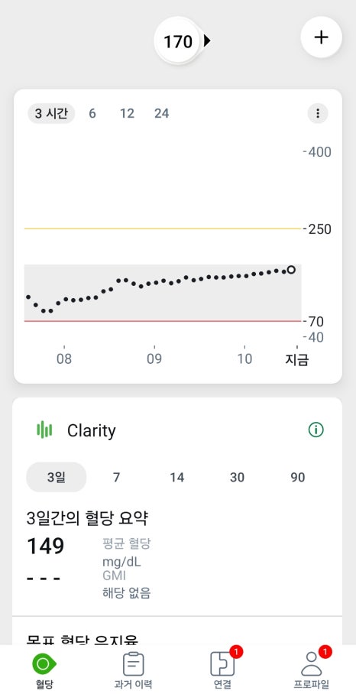Select the 3일 Clarity period
Viewport: 356px width, 694px height.
click(x=57, y=477)
